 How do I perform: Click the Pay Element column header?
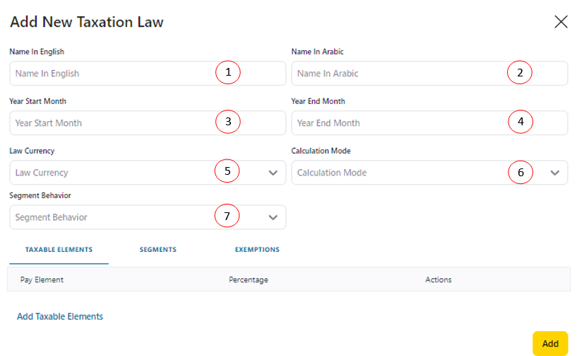click(x=42, y=280)
